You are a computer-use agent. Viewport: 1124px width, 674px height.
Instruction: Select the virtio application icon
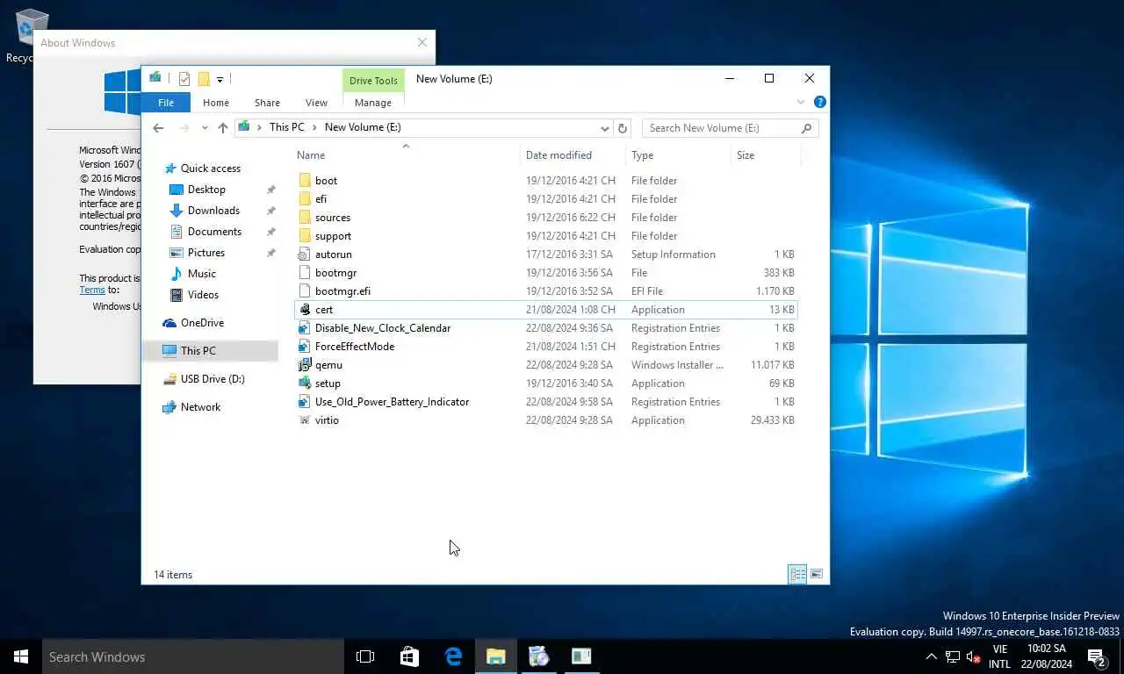pyautogui.click(x=305, y=420)
